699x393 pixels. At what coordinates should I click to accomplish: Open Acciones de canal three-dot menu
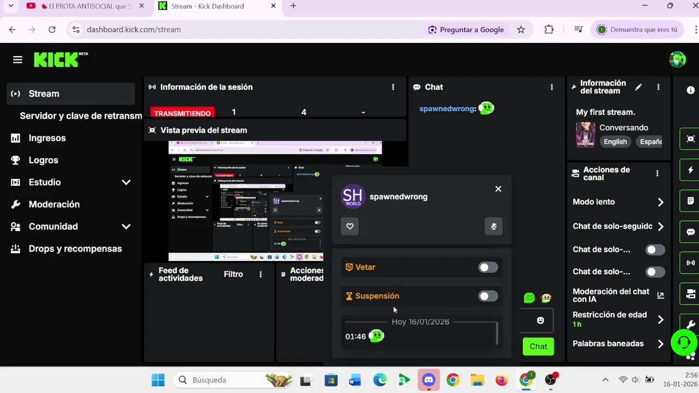pyautogui.click(x=657, y=173)
